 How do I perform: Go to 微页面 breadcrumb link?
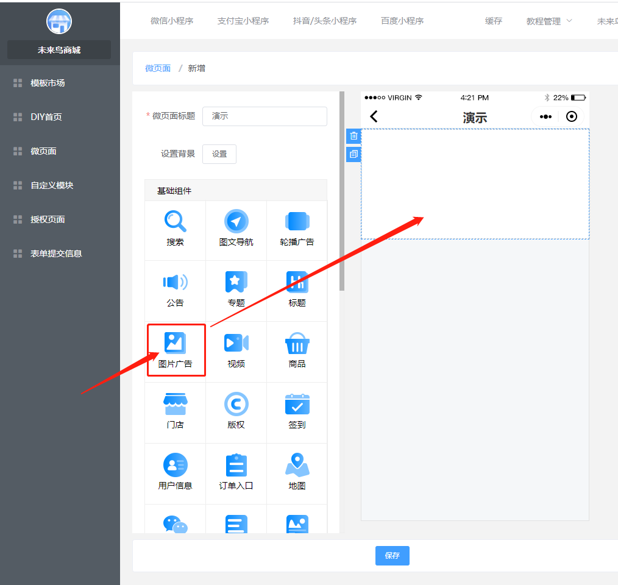coord(158,68)
